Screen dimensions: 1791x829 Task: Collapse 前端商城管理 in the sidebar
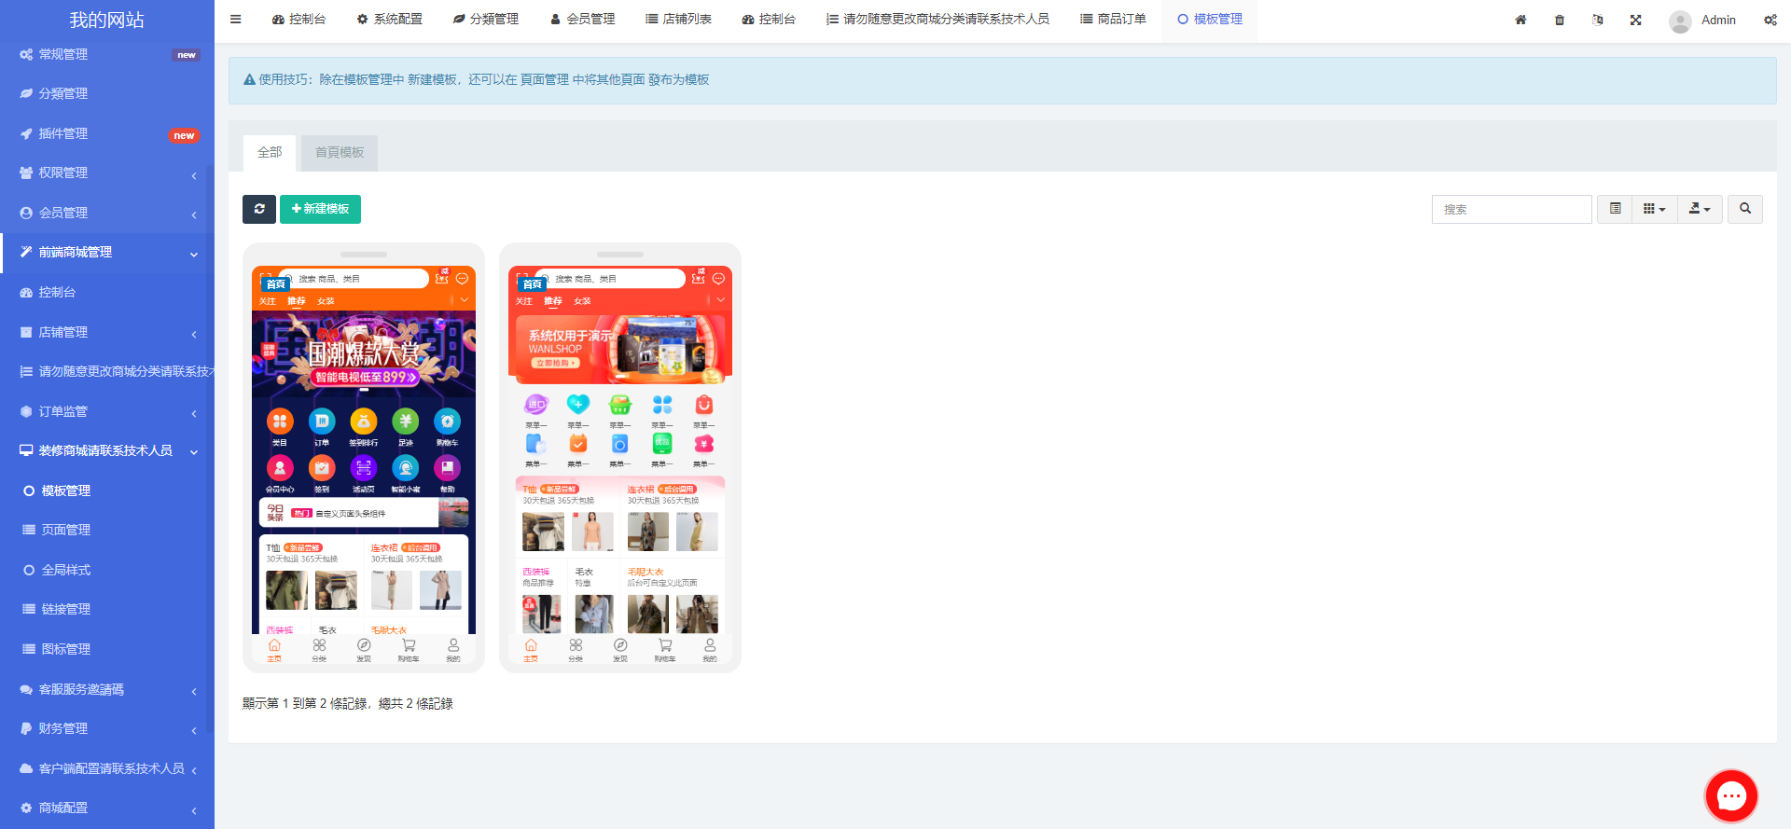coord(107,252)
